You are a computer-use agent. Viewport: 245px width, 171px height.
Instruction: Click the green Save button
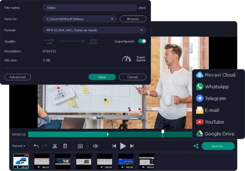[x=102, y=77]
